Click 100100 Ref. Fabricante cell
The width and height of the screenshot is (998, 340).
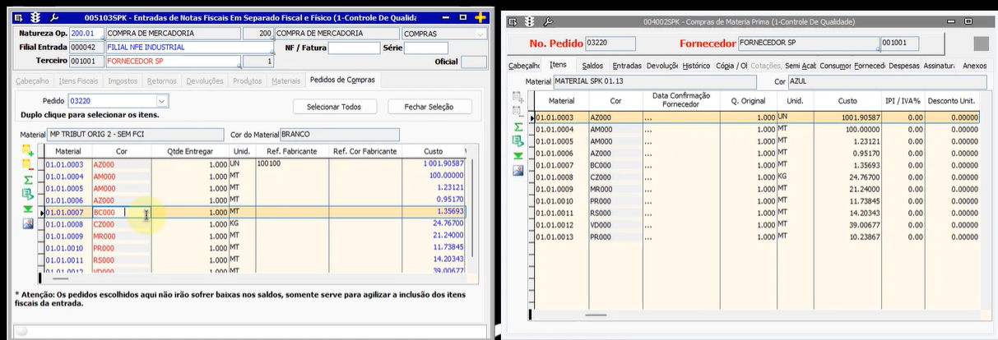click(x=292, y=164)
